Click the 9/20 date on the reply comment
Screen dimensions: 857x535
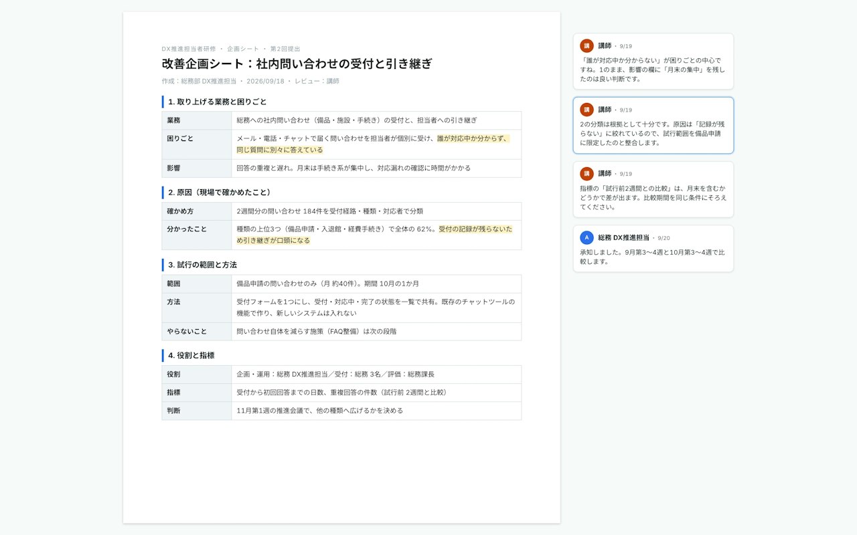664,238
